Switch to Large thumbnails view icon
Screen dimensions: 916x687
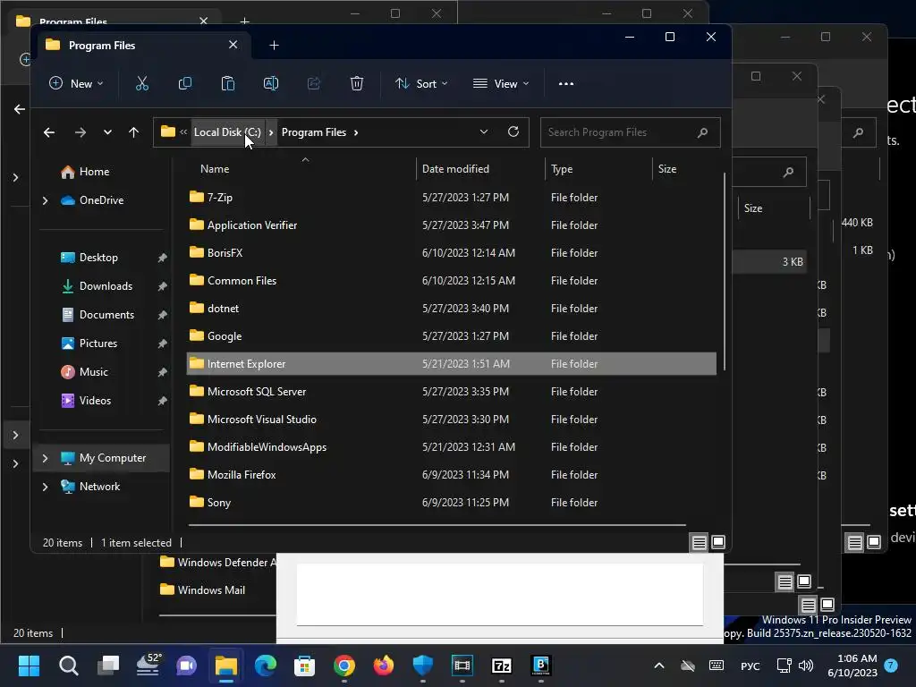pos(718,542)
